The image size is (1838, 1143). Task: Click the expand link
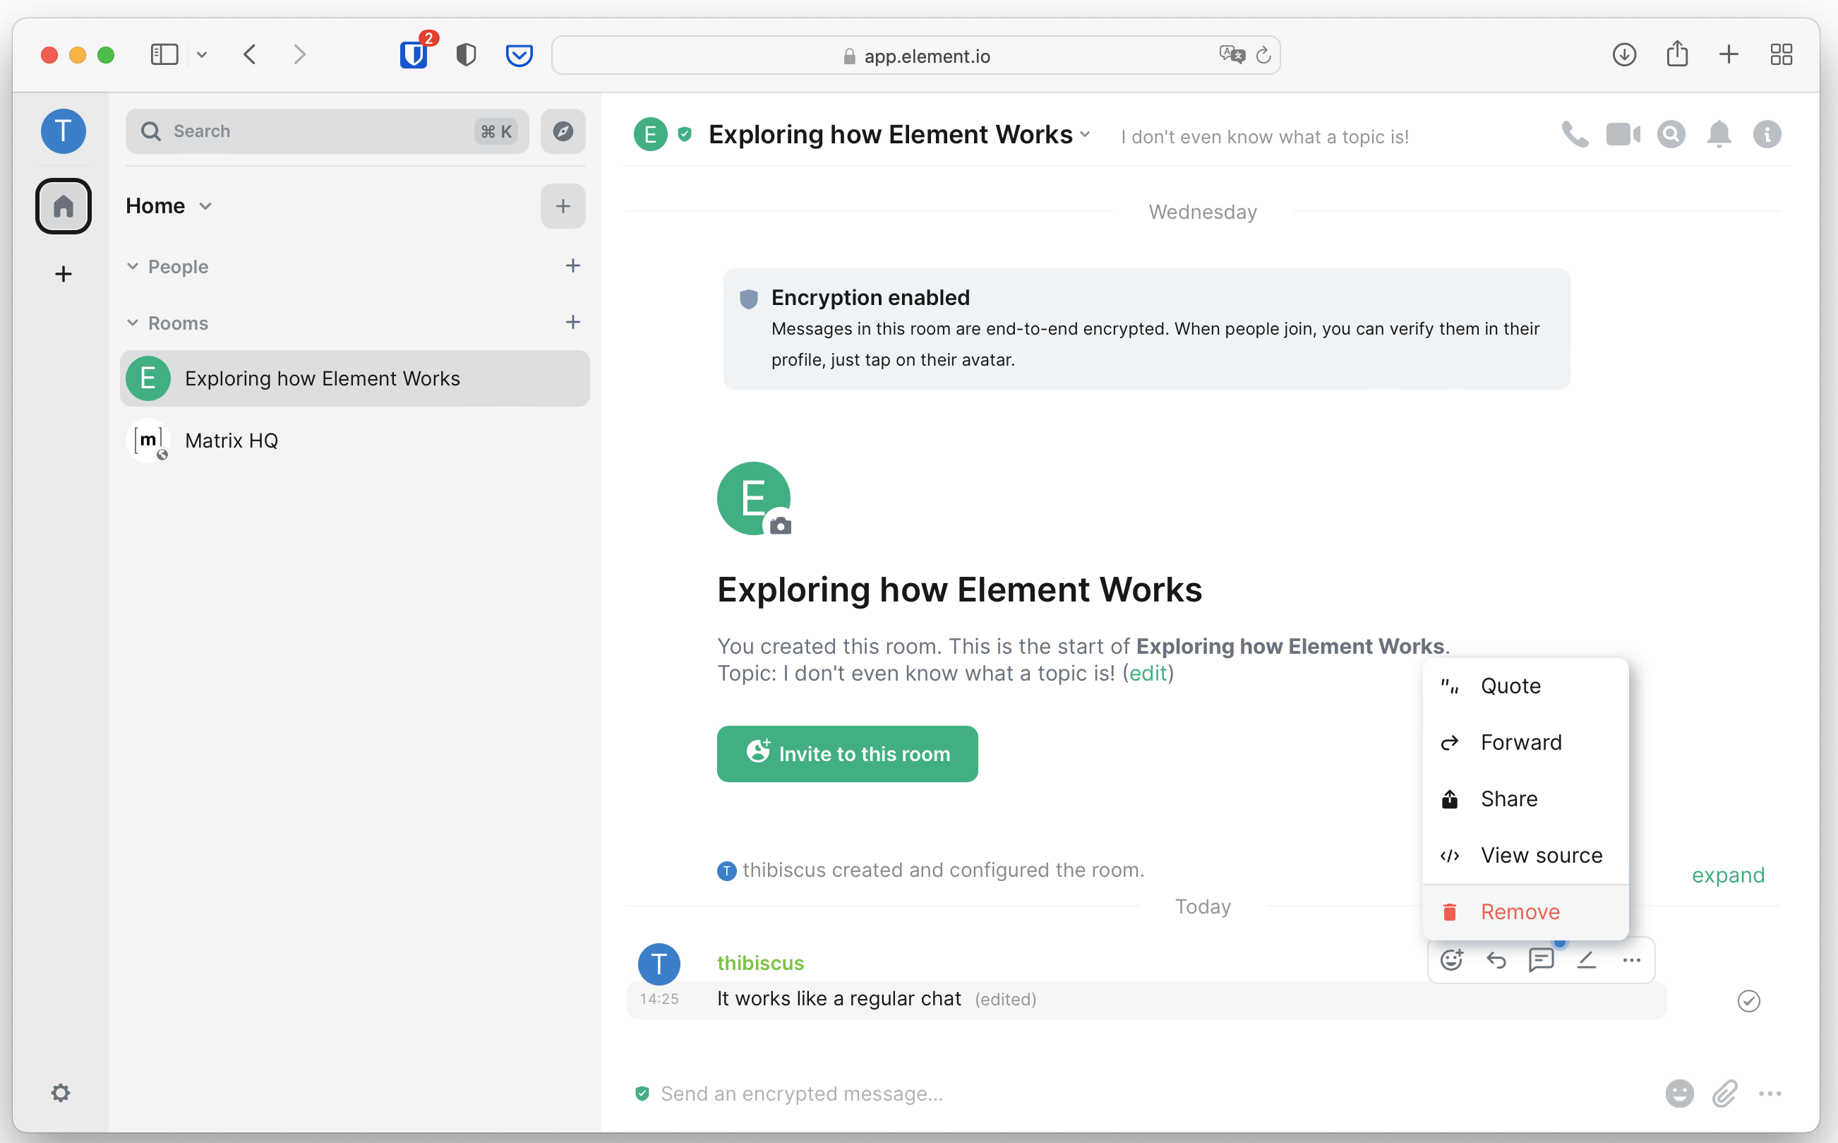(1728, 875)
